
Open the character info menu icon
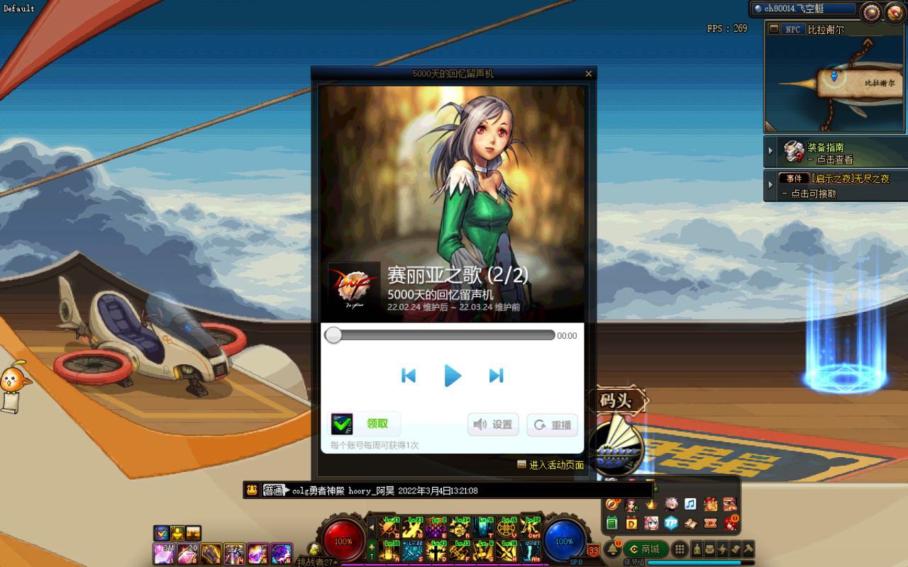click(x=697, y=549)
